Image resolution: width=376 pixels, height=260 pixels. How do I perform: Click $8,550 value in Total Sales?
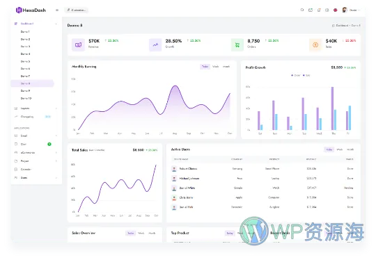[x=139, y=150]
